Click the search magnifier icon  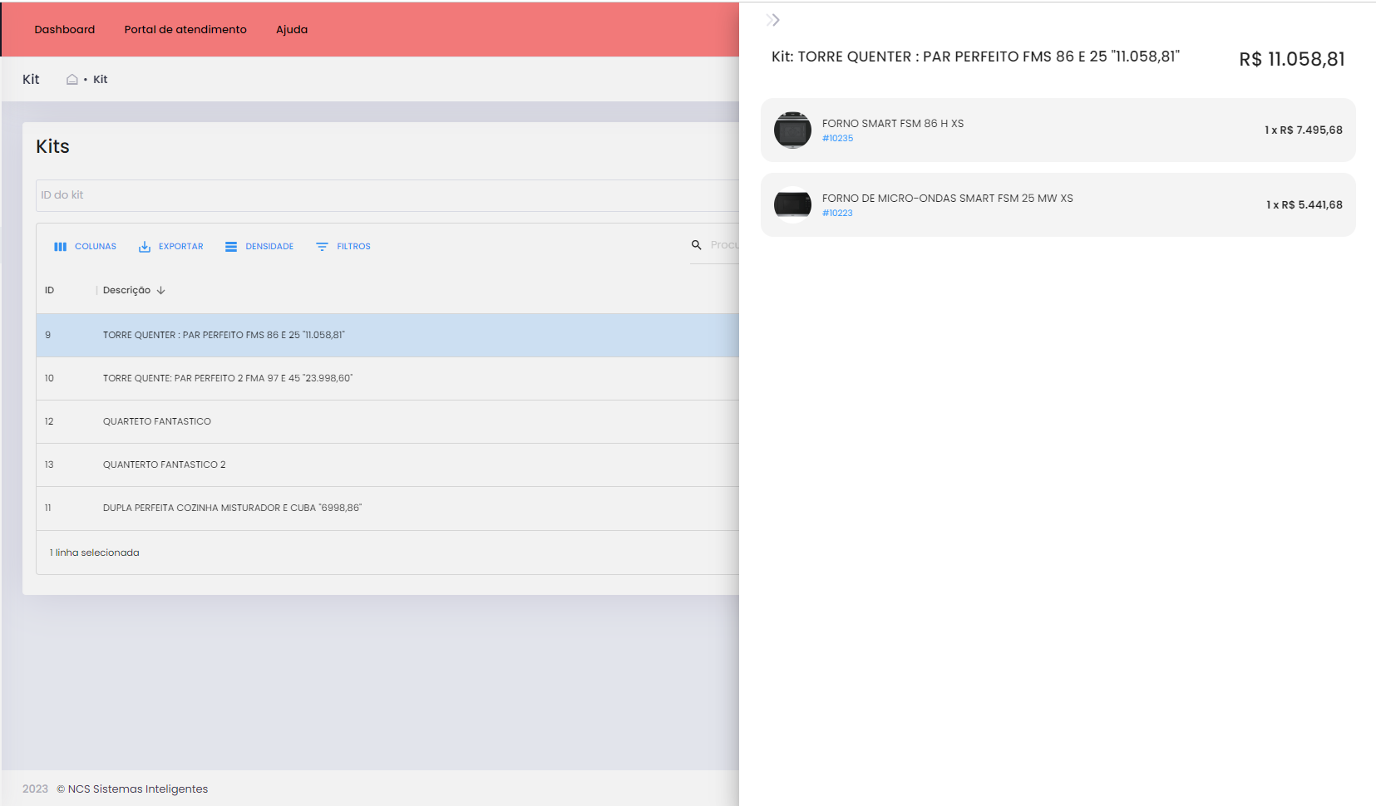pyautogui.click(x=697, y=245)
